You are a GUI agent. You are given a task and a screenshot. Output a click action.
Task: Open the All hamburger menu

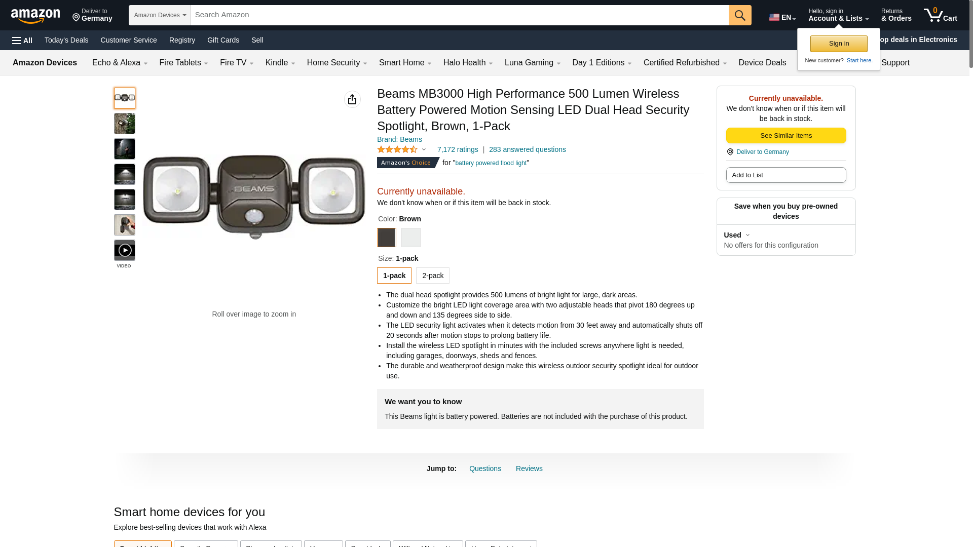pyautogui.click(x=22, y=41)
